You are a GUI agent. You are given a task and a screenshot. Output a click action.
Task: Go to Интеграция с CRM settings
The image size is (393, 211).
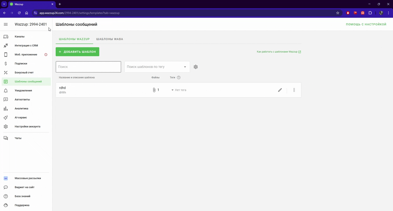26,46
